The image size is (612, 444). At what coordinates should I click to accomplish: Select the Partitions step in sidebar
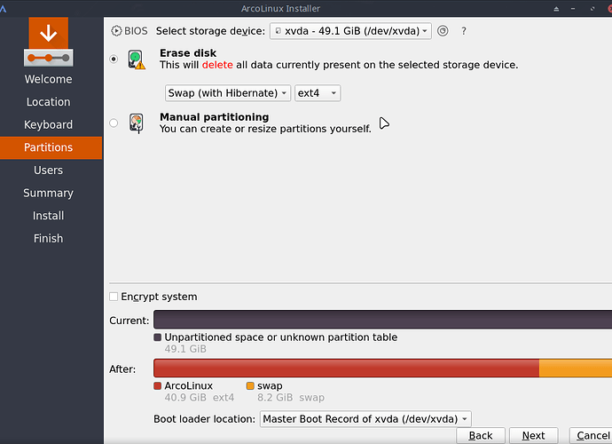click(x=51, y=147)
